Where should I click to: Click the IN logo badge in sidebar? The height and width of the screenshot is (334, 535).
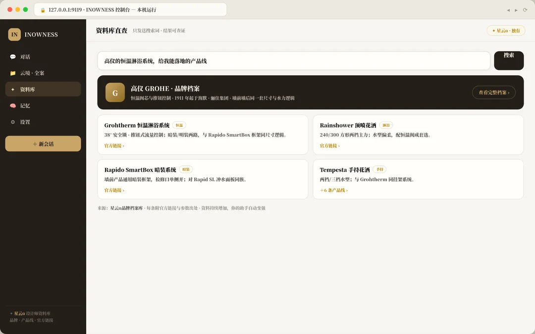(14, 35)
